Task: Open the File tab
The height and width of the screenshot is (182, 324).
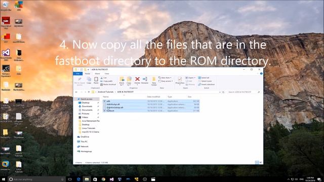Action: pos(78,74)
